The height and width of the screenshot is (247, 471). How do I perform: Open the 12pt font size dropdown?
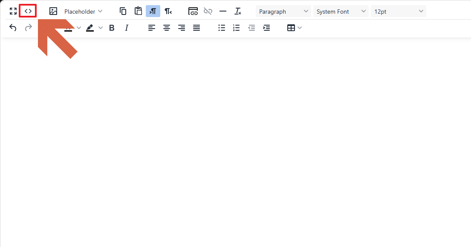(x=398, y=12)
